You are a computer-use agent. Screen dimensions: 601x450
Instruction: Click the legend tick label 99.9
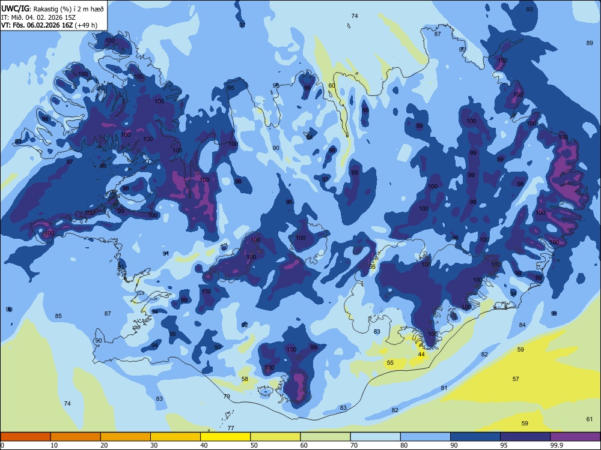[556, 445]
